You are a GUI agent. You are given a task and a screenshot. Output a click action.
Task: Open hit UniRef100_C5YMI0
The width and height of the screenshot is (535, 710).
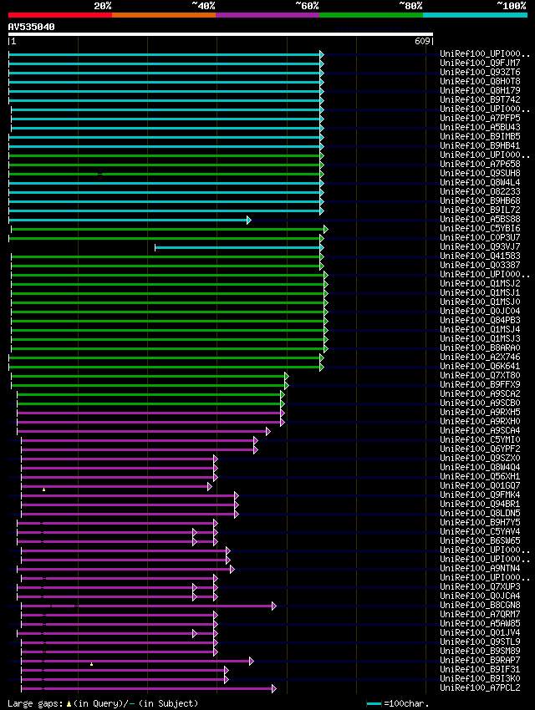coord(480,439)
